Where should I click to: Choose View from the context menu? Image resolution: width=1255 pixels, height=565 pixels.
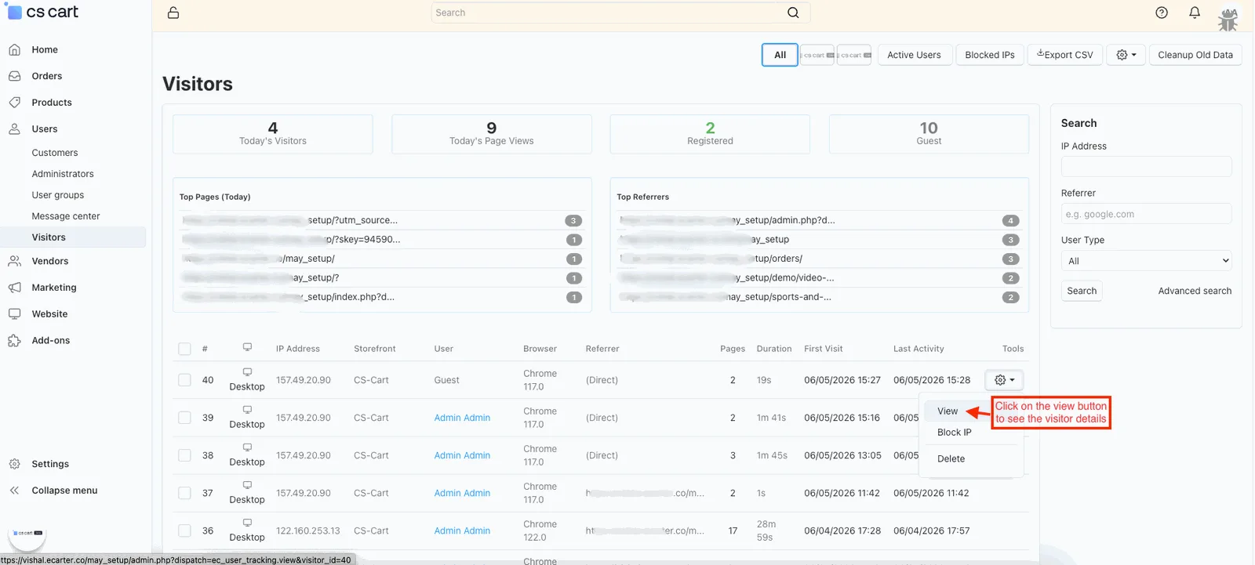pyautogui.click(x=948, y=411)
